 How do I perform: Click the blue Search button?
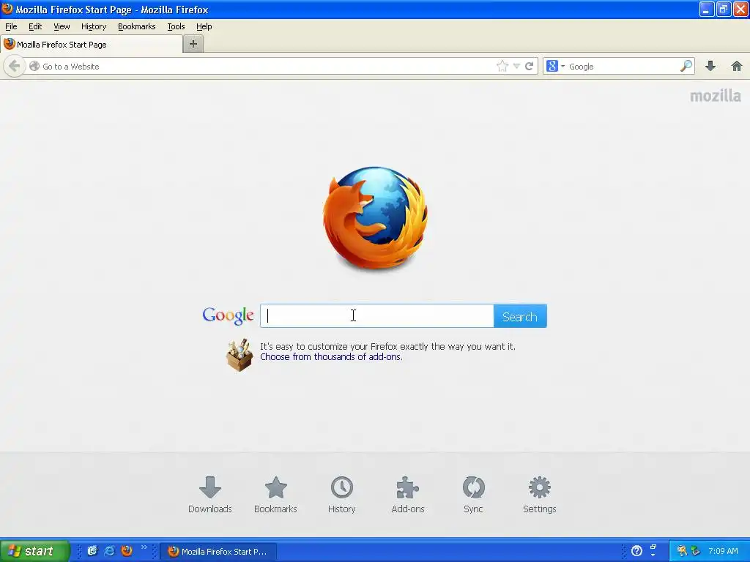[520, 316]
